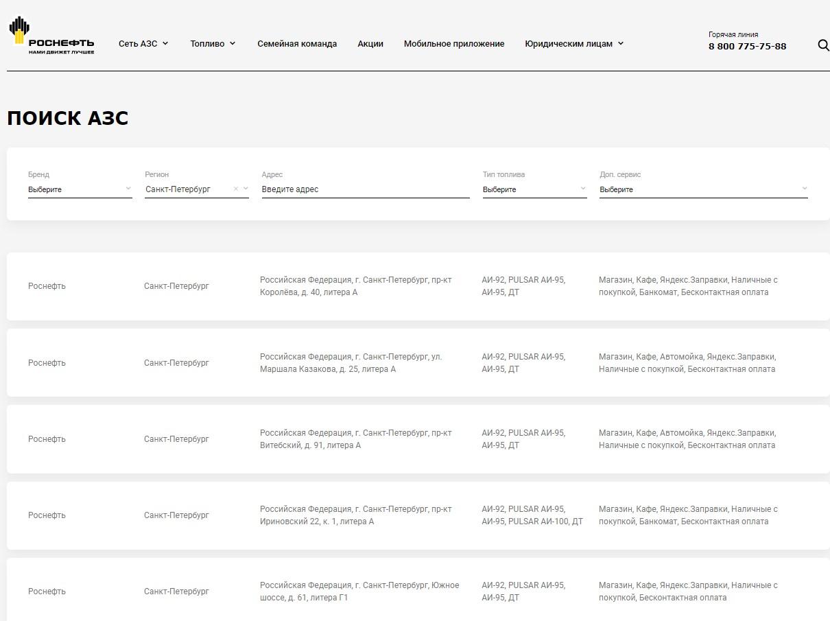Viewport: 830px width, 621px height.
Task: Open the Ириновский 22 station row
Action: tap(418, 515)
